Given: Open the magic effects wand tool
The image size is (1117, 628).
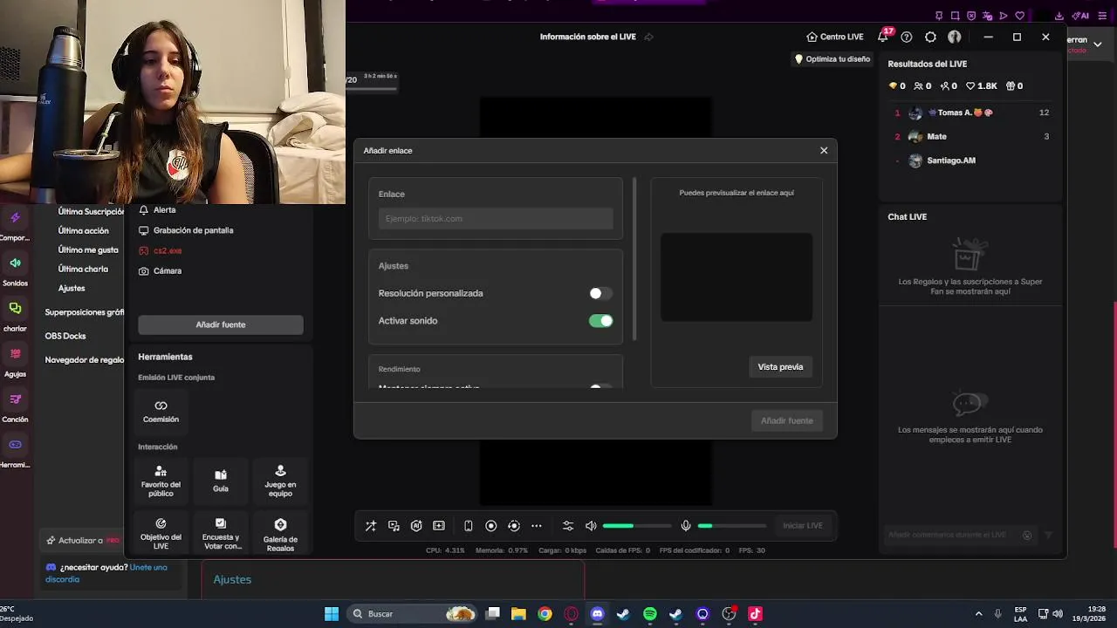Looking at the screenshot, I should point(371,526).
